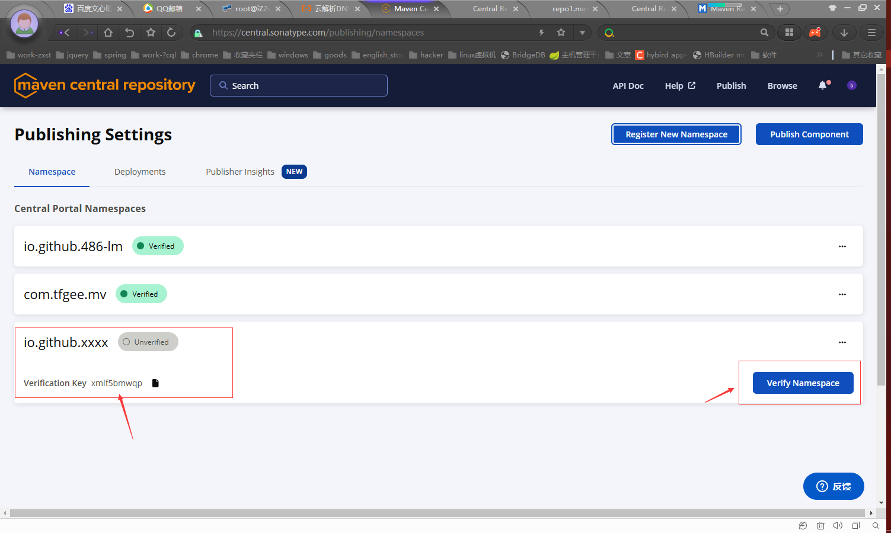
Task: Click the red game controller toolbar icon
Action: [x=815, y=33]
